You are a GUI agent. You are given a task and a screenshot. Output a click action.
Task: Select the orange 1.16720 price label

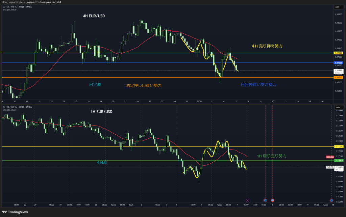click(338, 77)
